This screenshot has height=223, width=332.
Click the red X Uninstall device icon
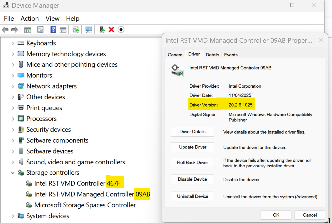[111, 30]
